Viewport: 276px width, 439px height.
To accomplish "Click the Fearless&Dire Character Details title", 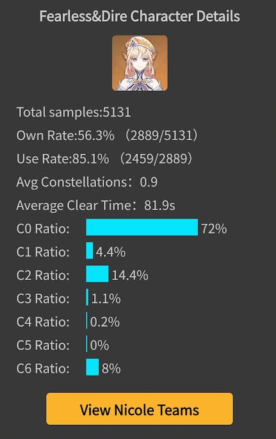I will point(140,16).
